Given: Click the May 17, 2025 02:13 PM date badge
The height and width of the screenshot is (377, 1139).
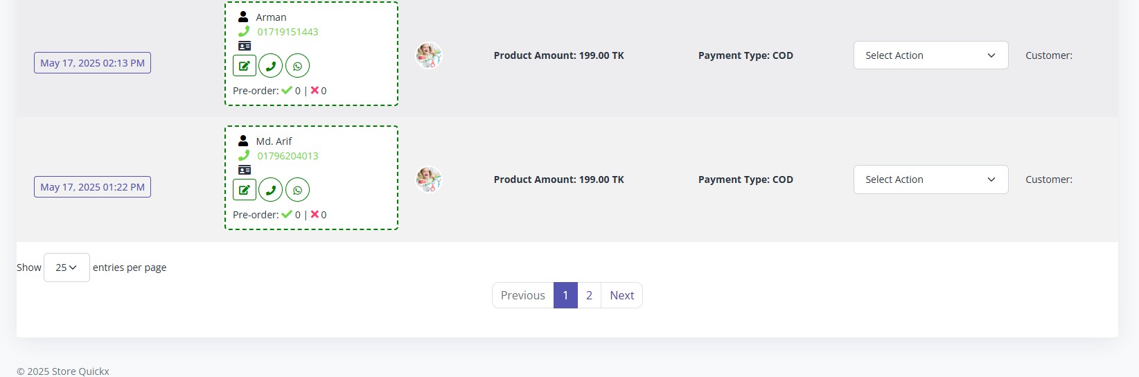Looking at the screenshot, I should [92, 63].
